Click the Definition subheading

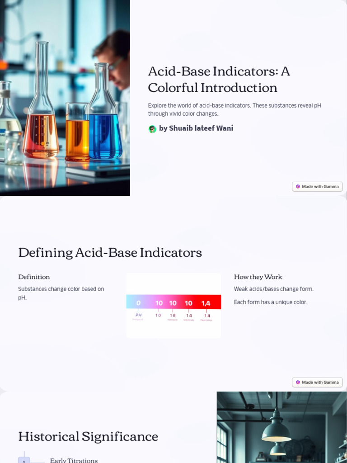click(x=34, y=277)
